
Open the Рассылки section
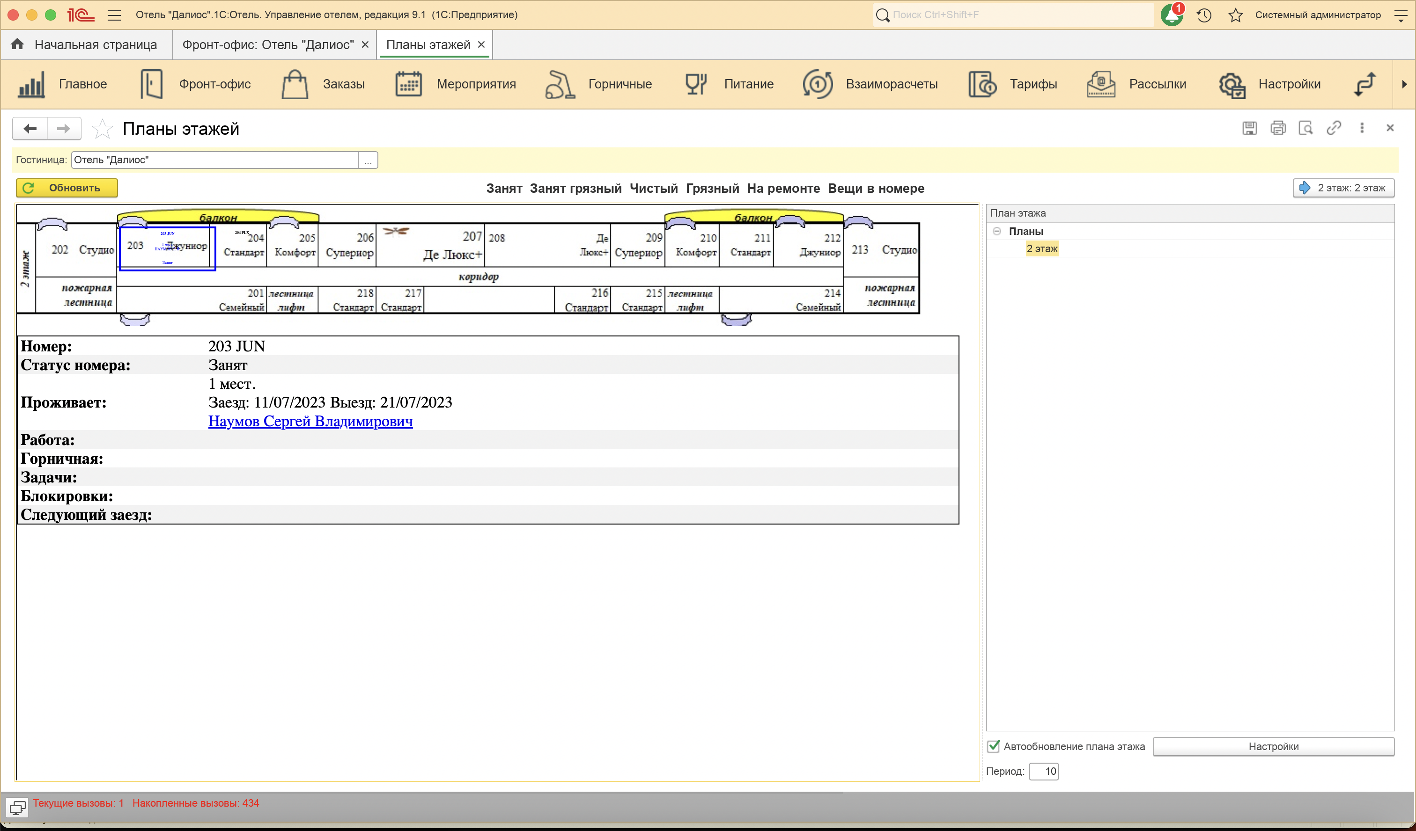pos(1137,84)
